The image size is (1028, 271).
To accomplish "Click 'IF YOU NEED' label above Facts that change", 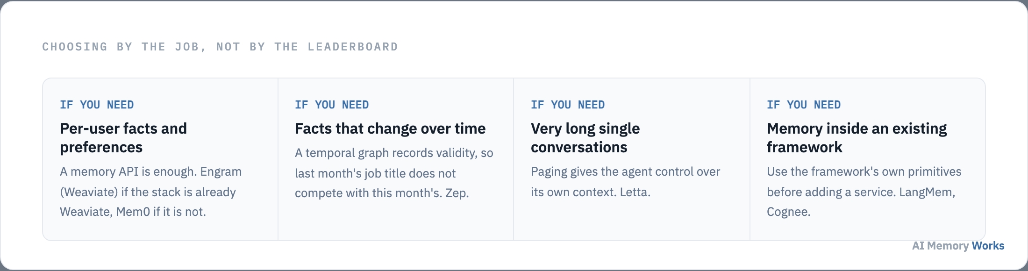I will 332,105.
